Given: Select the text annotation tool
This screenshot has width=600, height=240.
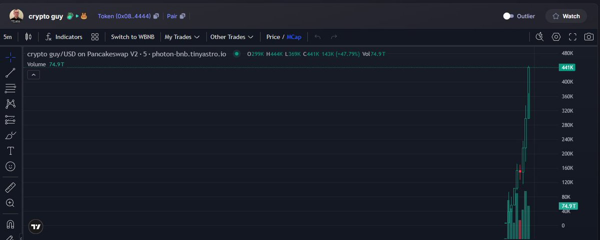Looking at the screenshot, I should 10,150.
